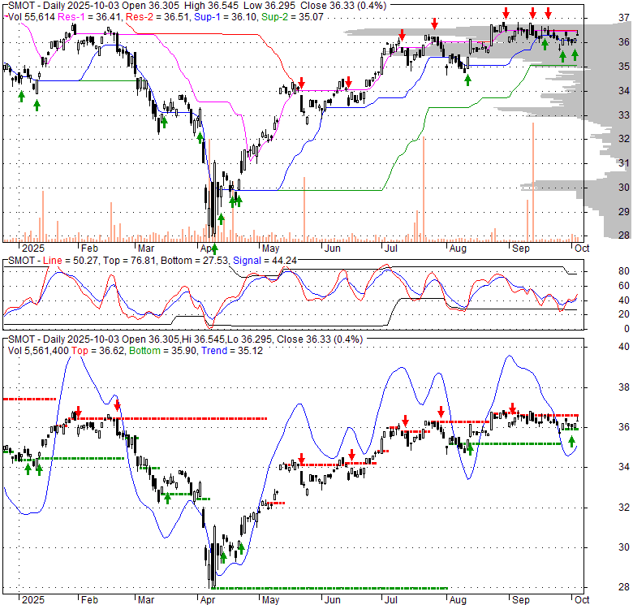This screenshot has height=605, width=633.
Task: Click the '33' price label on the top chart axis
Action: [624, 115]
